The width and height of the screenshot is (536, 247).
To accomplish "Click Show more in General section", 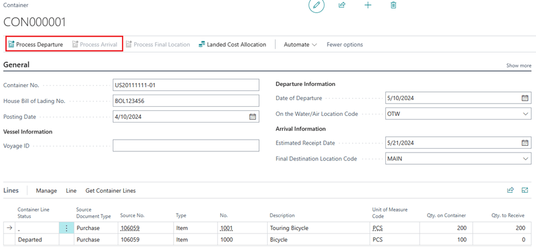I will click(x=518, y=66).
